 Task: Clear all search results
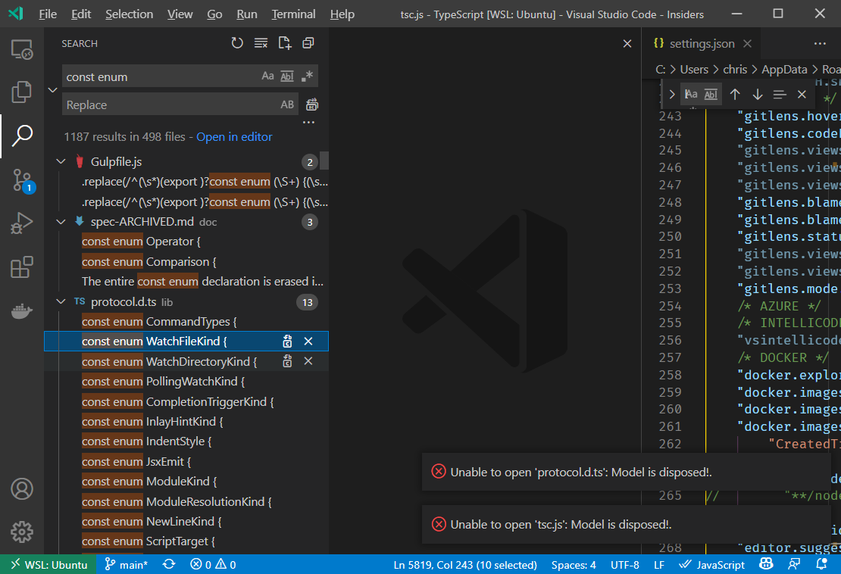[x=261, y=43]
